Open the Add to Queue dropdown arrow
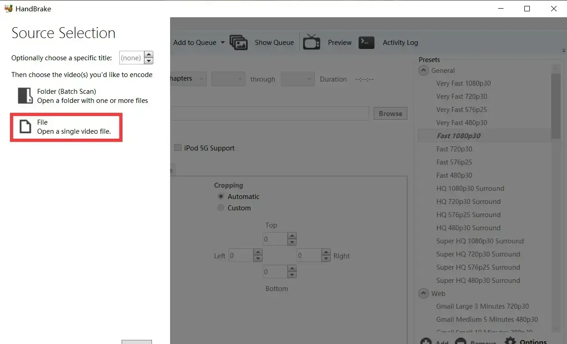 pos(222,42)
